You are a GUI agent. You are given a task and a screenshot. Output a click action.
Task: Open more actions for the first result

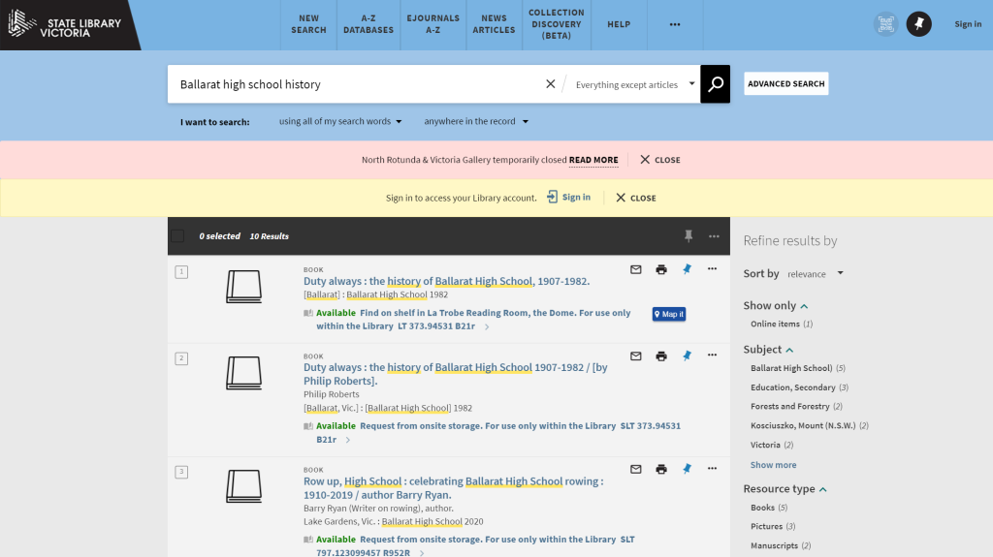712,269
